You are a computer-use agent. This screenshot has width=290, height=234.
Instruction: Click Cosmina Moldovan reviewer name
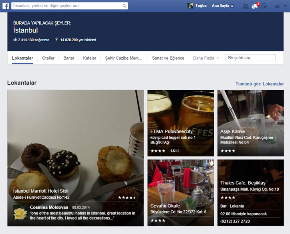[49, 208]
